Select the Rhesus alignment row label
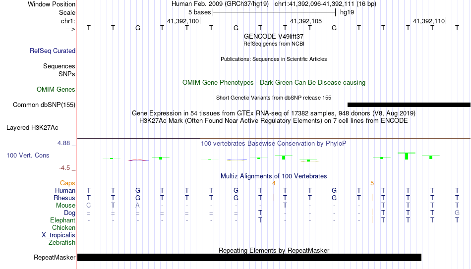471x269 pixels. [64, 198]
